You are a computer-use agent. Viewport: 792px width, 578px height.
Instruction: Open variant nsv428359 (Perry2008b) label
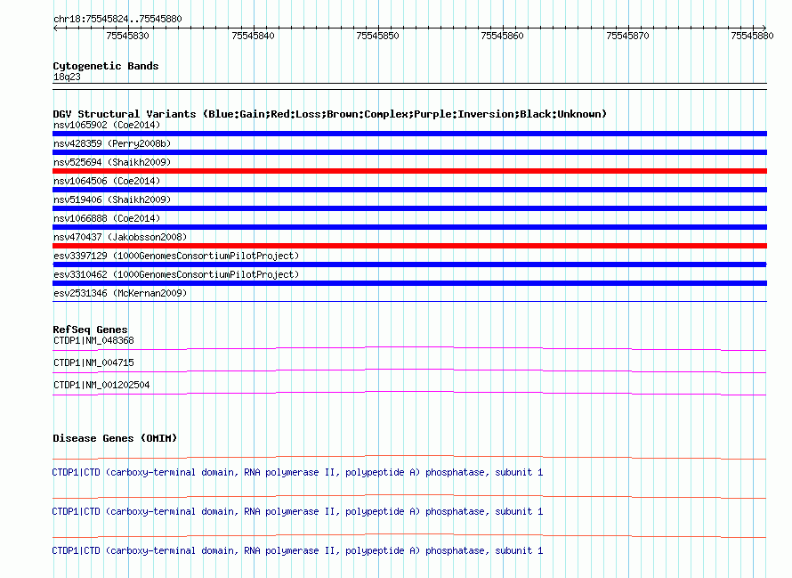click(x=112, y=143)
